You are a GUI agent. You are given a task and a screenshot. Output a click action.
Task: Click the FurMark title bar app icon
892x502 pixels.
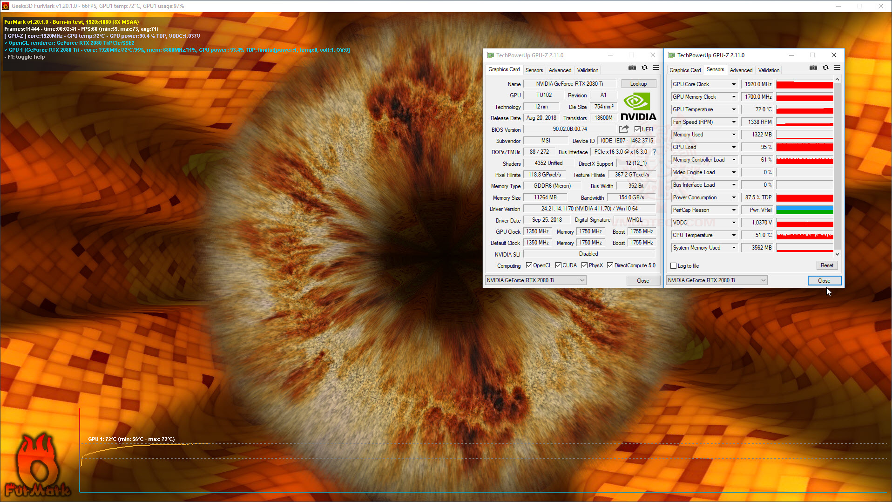pos(6,6)
